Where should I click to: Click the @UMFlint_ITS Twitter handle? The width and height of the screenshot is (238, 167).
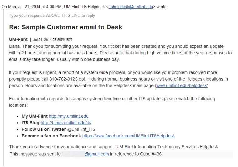(81, 129)
